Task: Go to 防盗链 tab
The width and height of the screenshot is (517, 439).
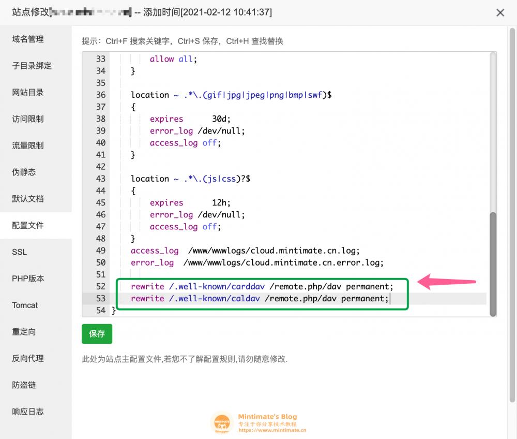Action: pyautogui.click(x=24, y=385)
